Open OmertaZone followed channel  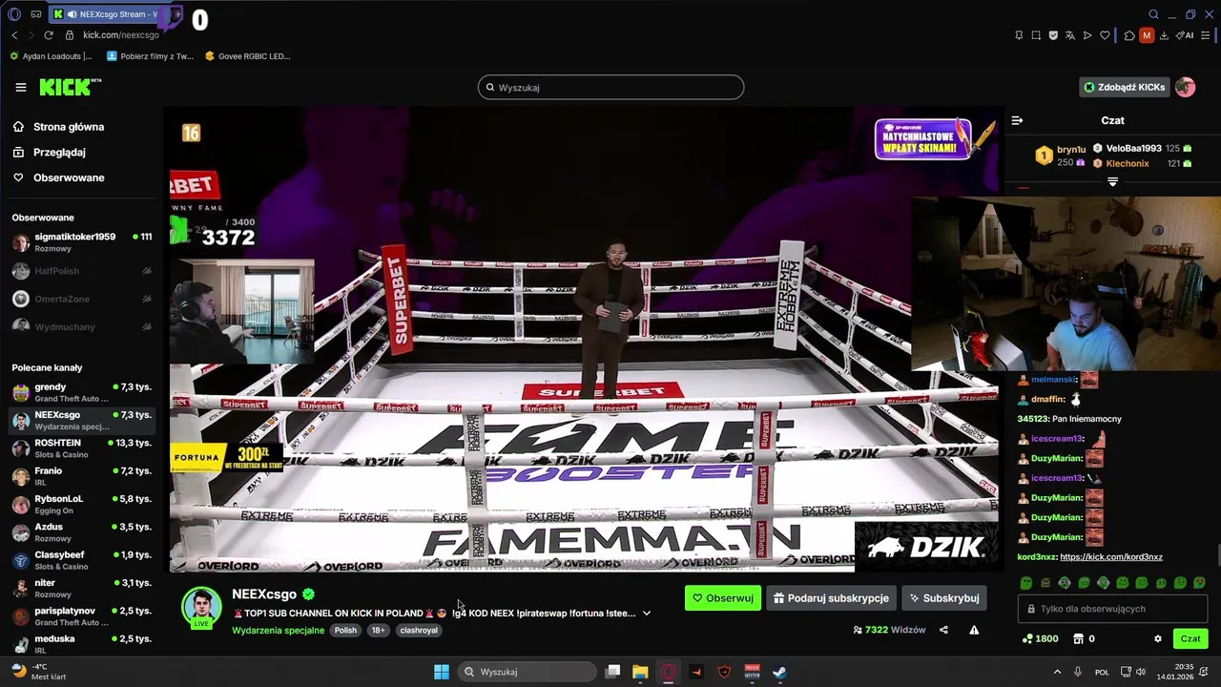[81, 299]
